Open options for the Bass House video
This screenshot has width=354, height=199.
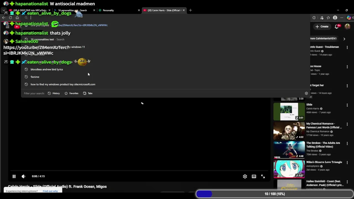pos(347,67)
